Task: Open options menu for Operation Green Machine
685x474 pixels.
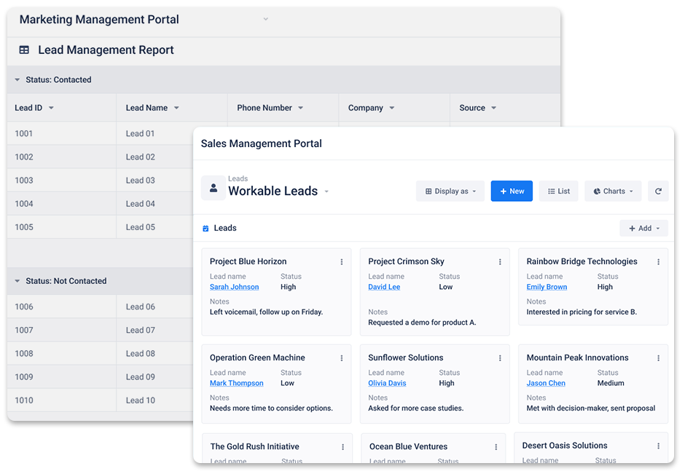Action: (342, 358)
